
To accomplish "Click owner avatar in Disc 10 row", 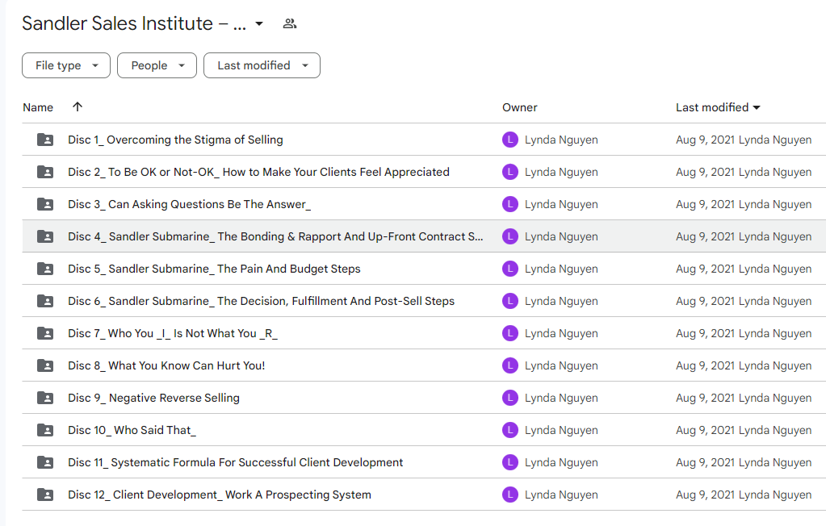I will coord(510,430).
